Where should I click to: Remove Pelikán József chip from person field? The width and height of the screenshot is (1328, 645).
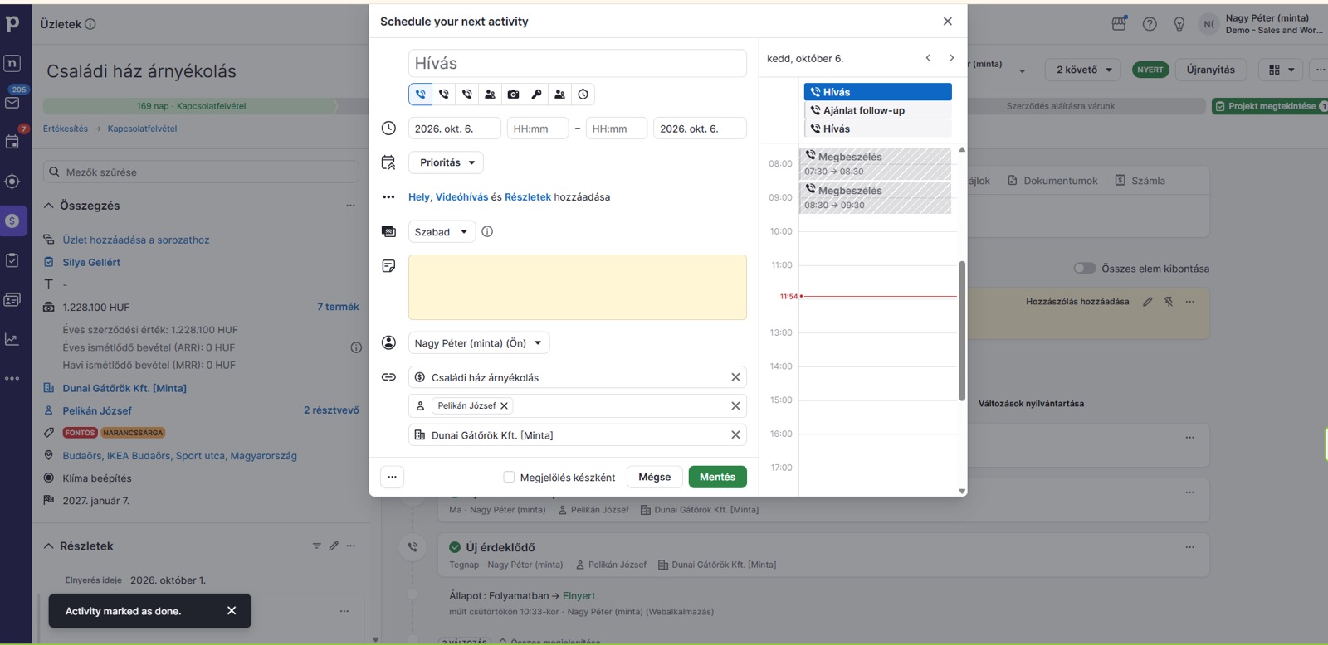tap(504, 406)
